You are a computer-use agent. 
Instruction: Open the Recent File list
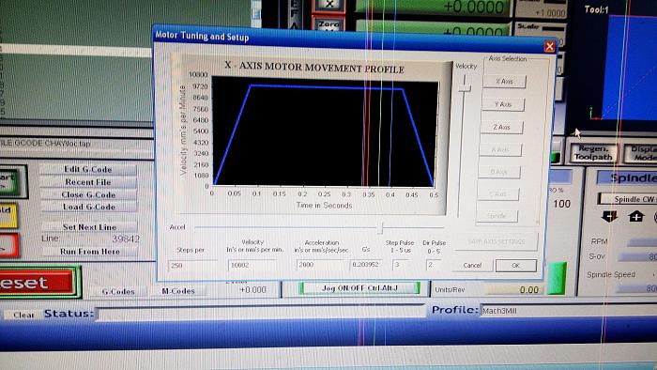[88, 182]
